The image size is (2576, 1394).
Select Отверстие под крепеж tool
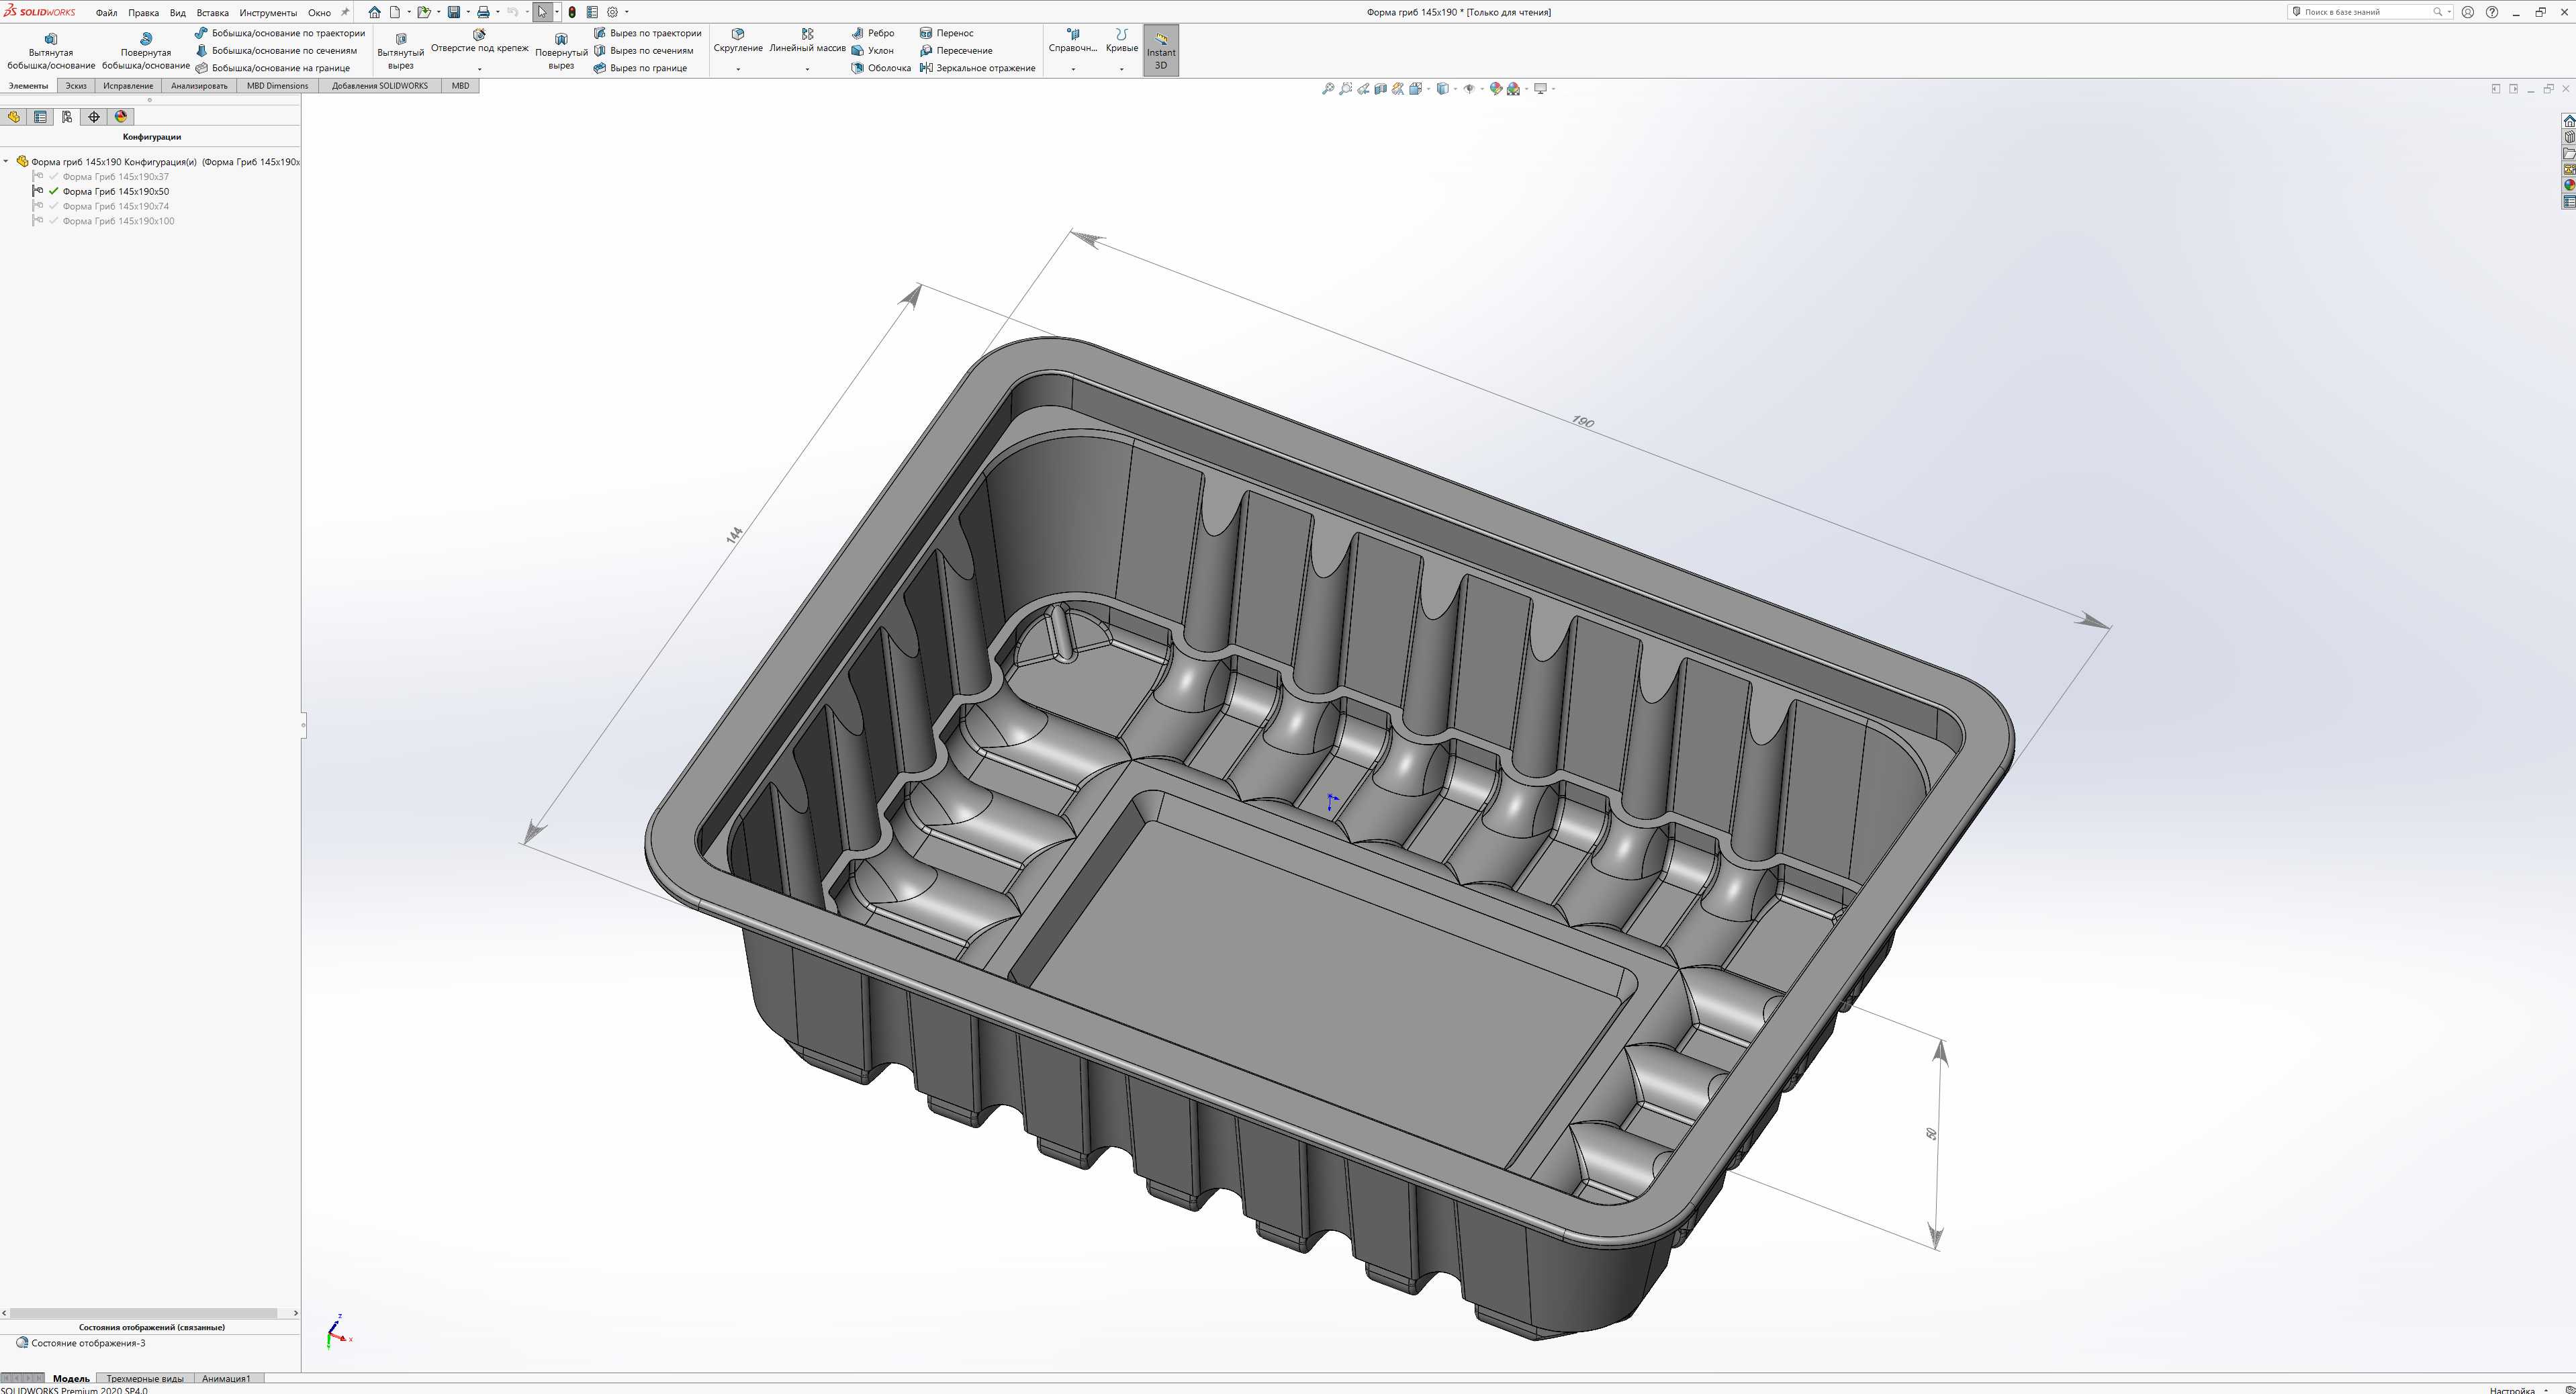(479, 41)
